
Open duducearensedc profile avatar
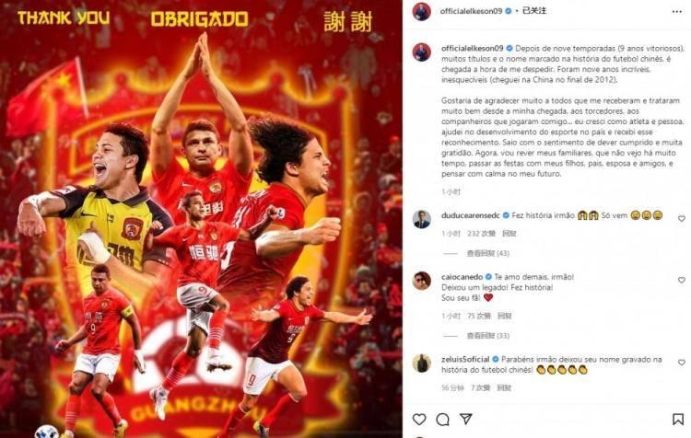[421, 219]
